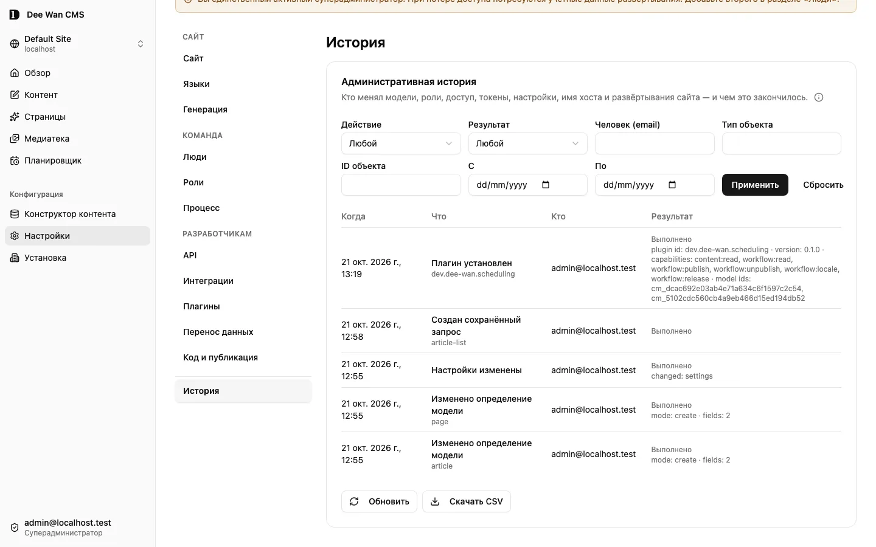Click the pencil icon next to Контент
This screenshot has height=547, width=876.
[15, 95]
